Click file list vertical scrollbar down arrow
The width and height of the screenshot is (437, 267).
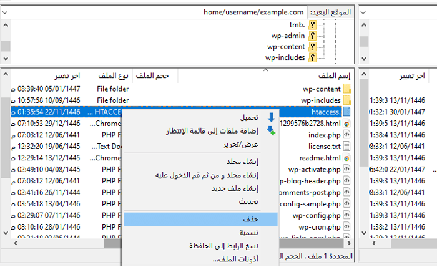pos(6,233)
